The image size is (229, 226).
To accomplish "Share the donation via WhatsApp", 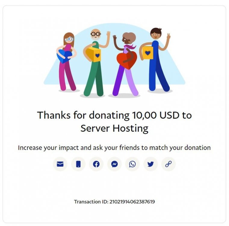I will click(x=132, y=164).
